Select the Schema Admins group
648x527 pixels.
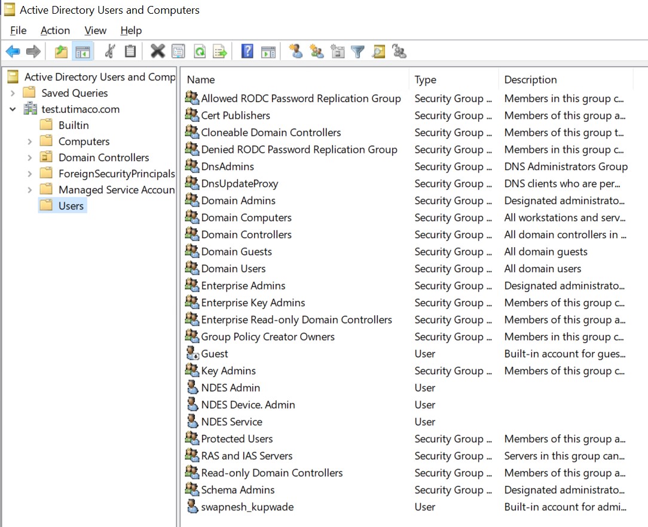[x=238, y=489]
